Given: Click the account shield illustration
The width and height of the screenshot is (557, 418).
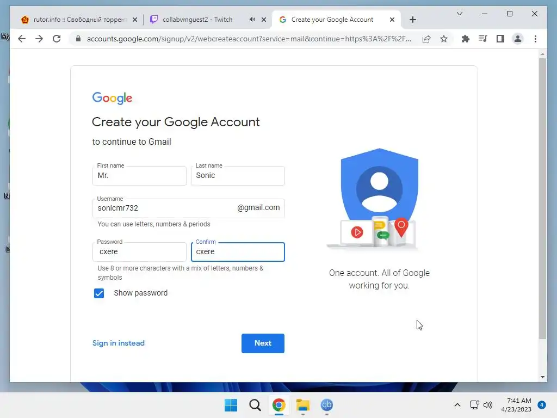Looking at the screenshot, I should pos(379,198).
